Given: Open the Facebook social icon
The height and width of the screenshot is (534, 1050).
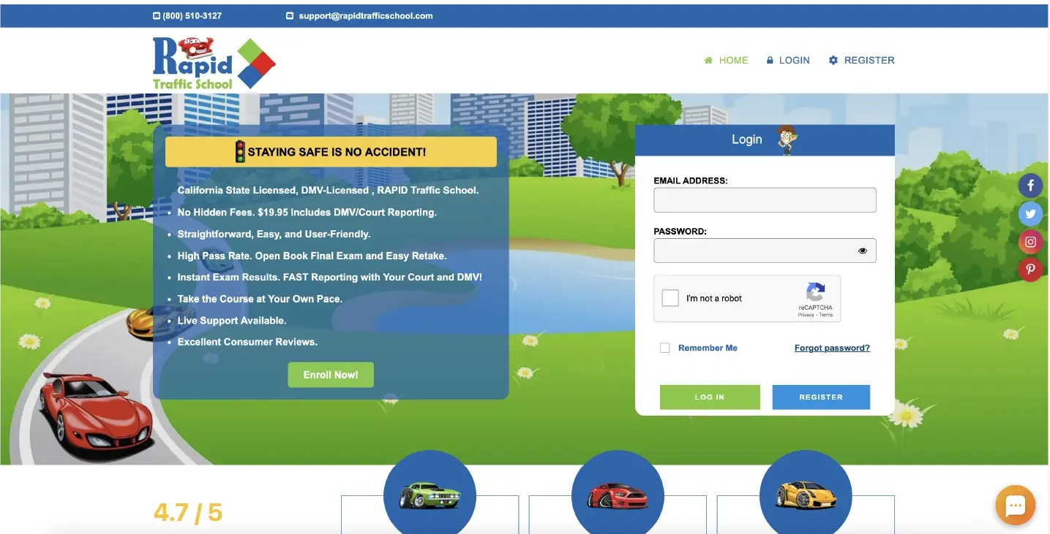Looking at the screenshot, I should [1030, 186].
